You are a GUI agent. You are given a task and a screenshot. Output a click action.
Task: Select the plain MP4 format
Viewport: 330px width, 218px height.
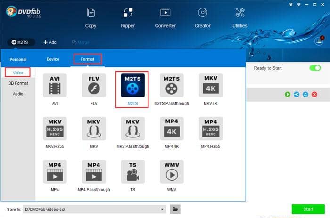tap(55, 171)
